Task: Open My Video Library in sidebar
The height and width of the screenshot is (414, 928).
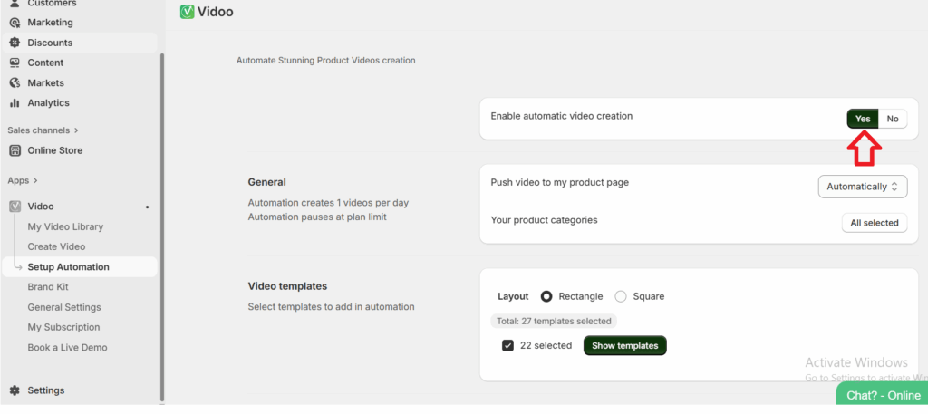Action: (65, 226)
